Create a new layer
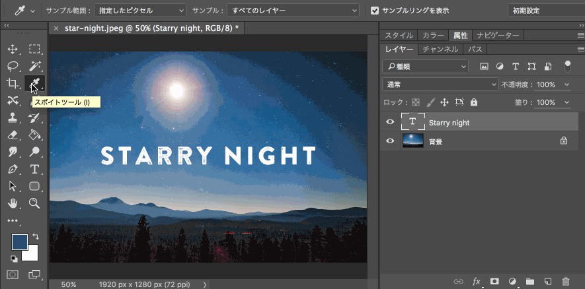Viewport: 585px width, 289px height. point(548,281)
